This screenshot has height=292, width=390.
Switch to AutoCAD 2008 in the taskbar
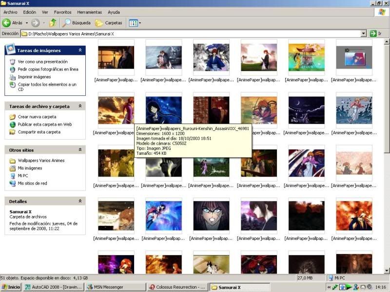(54, 287)
